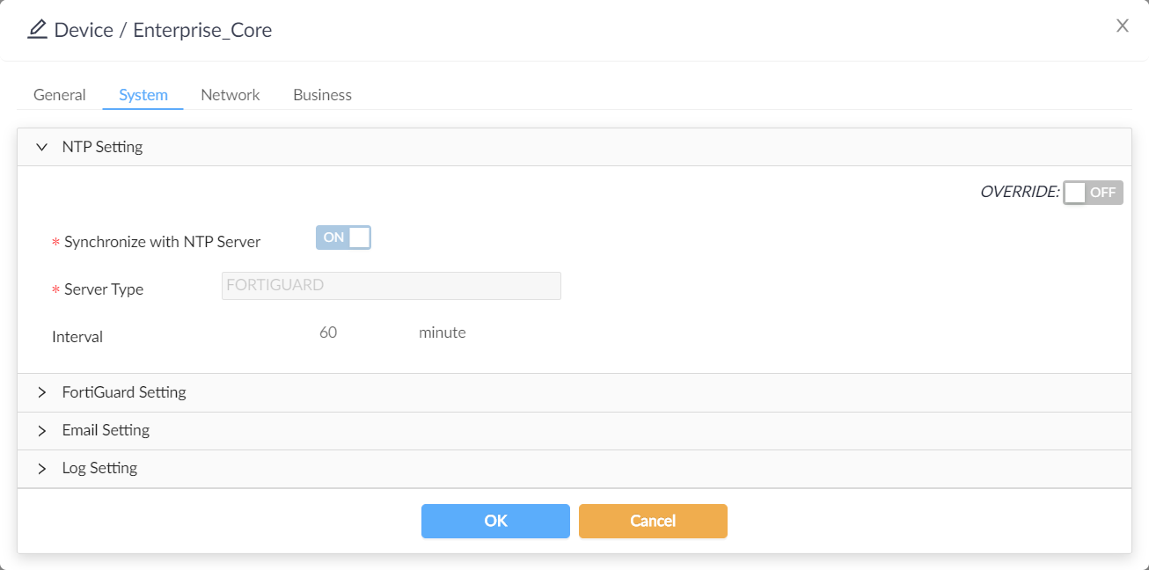1149x570 pixels.
Task: Cancel the Enterprise_Core device edit
Action: tap(653, 521)
